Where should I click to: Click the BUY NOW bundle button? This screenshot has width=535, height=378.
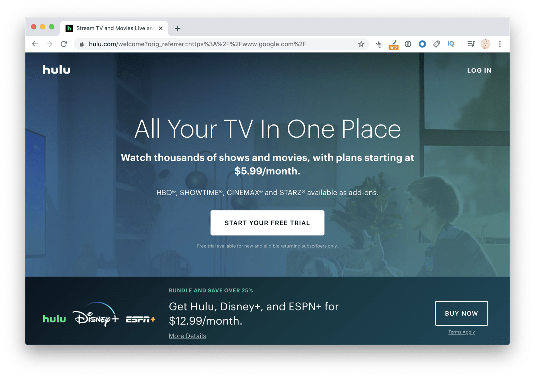[461, 313]
